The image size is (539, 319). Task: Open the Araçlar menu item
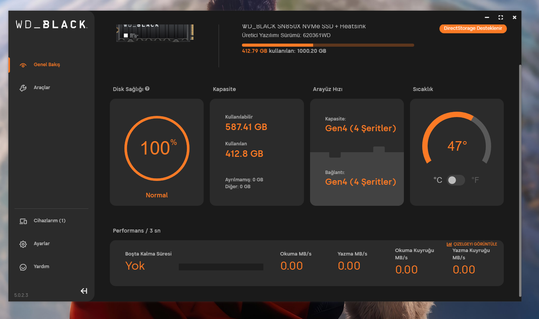[x=42, y=88]
